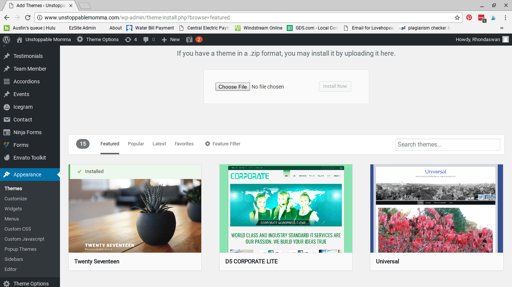Open Themes submenu item
Screen dimensions: 512x287
(13, 189)
